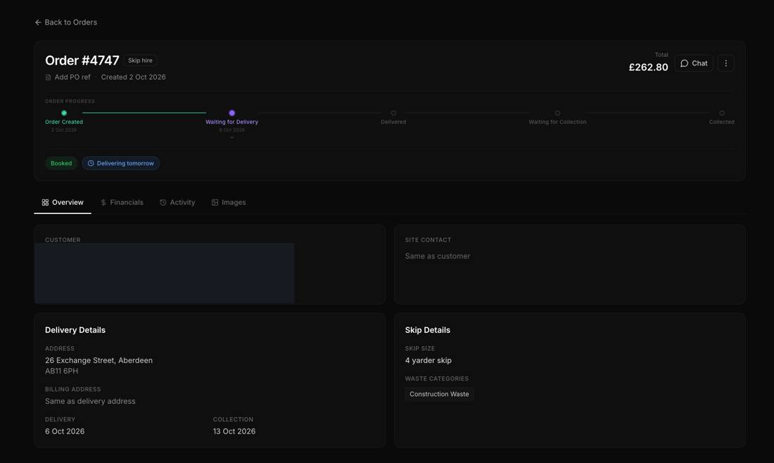Click the Skip Details heading

(428, 330)
